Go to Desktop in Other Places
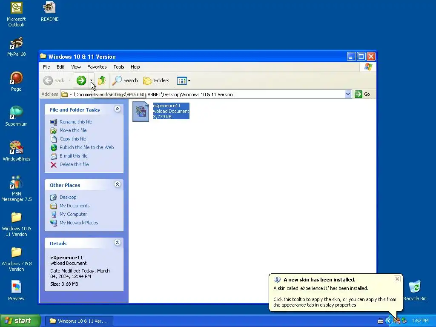The width and height of the screenshot is (436, 327). point(68,197)
